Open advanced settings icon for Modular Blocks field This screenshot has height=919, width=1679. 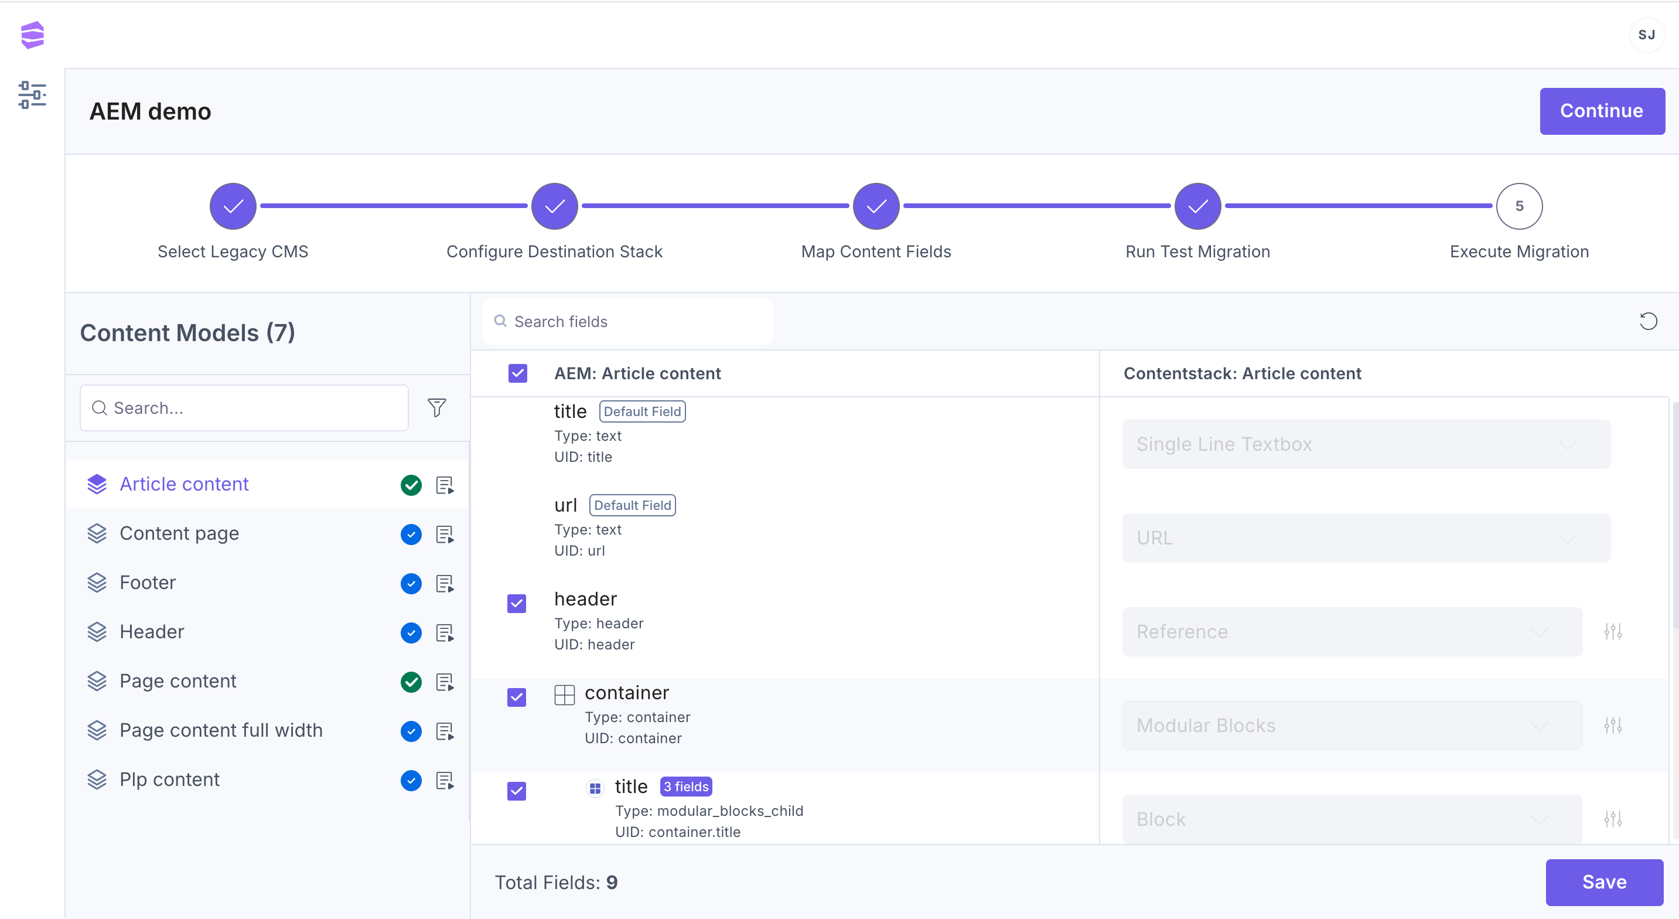(1613, 725)
